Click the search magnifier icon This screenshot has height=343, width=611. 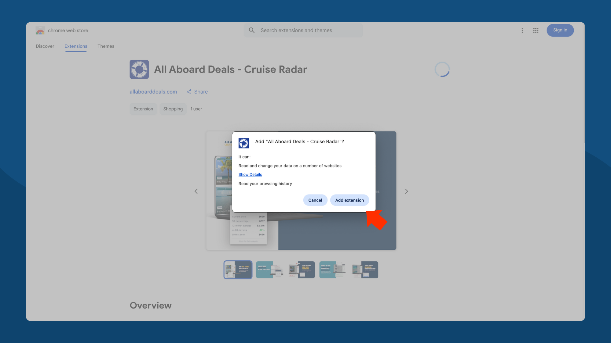(x=252, y=30)
